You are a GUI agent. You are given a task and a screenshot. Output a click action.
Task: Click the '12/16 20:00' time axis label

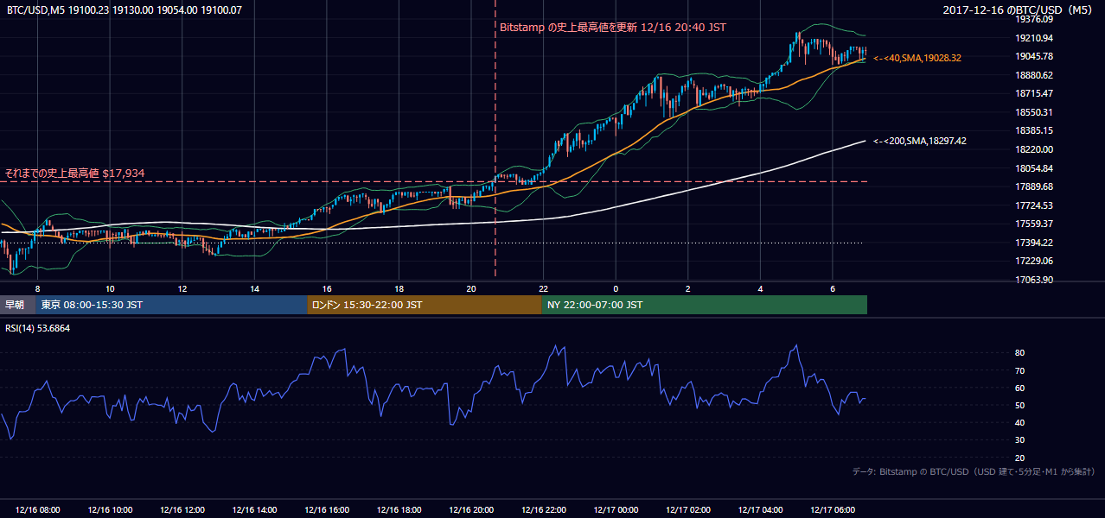(472, 510)
